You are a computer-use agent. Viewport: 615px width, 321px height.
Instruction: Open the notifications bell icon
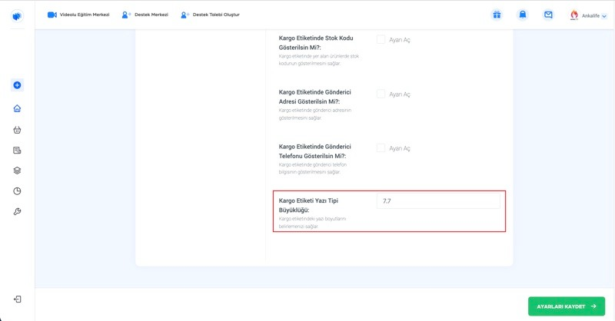(x=523, y=15)
